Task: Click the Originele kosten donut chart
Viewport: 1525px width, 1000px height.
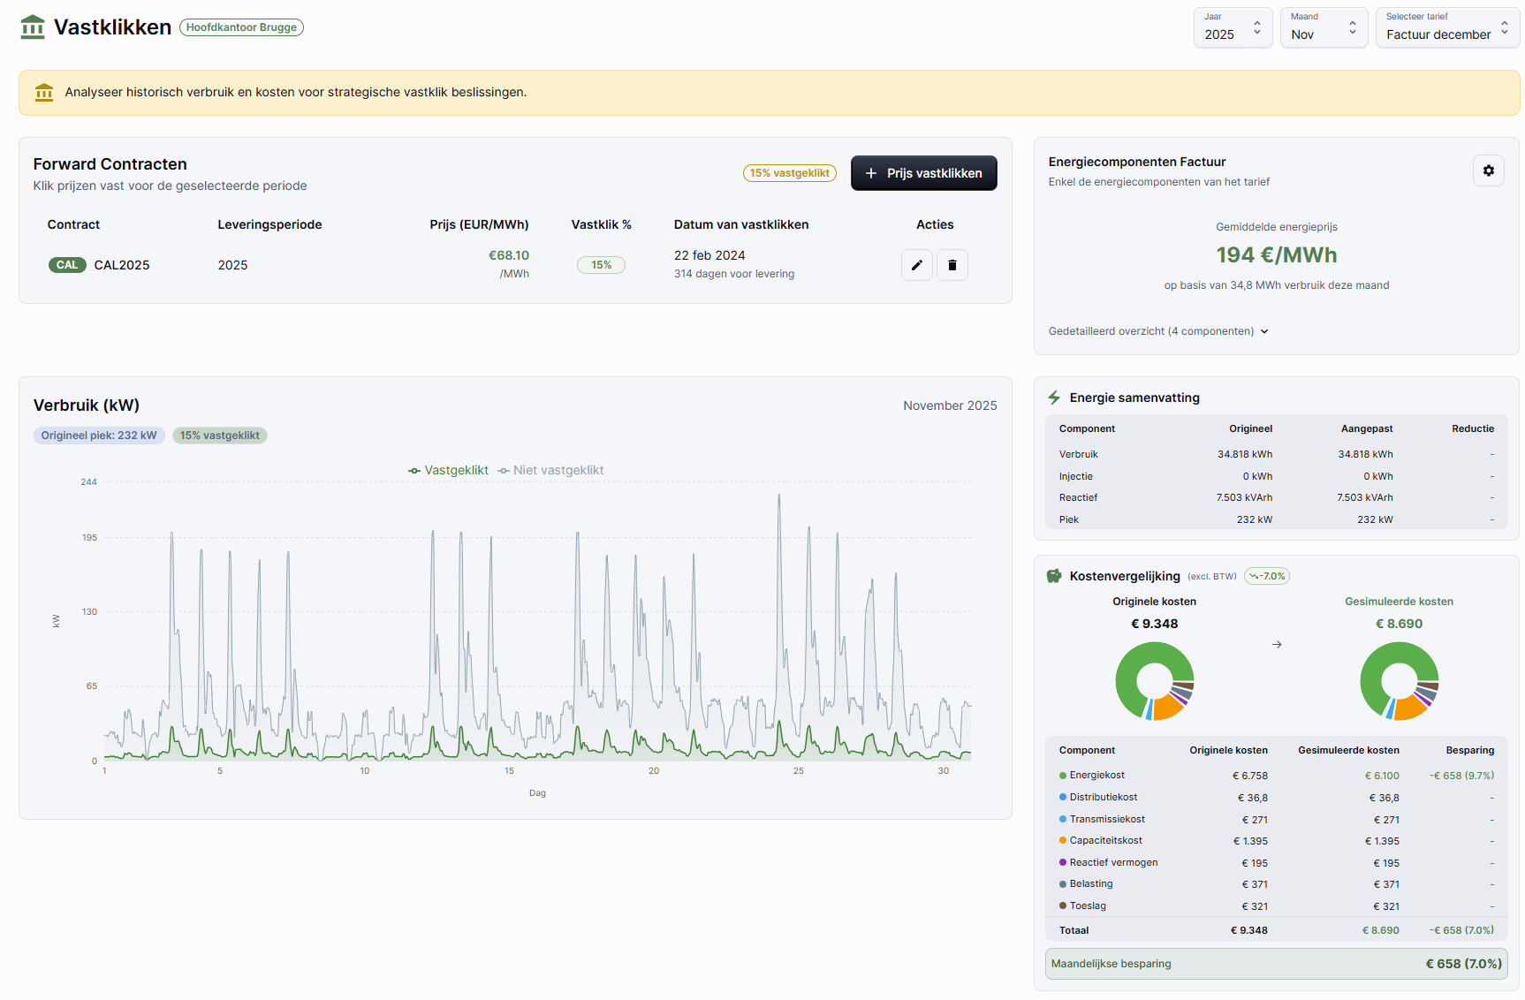Action: point(1155,681)
